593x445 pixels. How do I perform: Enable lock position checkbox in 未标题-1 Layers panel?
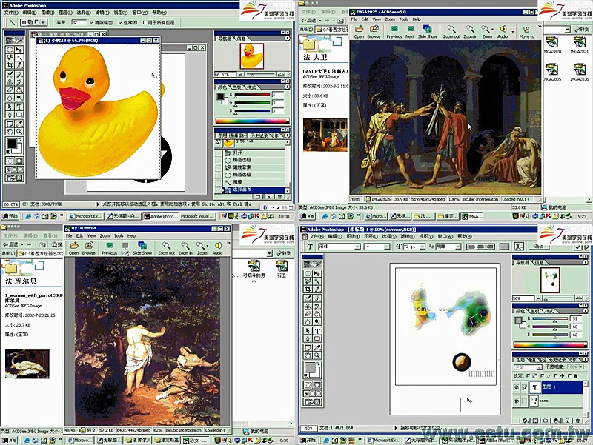pos(556,376)
